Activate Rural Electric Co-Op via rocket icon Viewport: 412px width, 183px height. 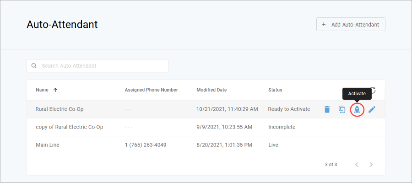coord(357,109)
